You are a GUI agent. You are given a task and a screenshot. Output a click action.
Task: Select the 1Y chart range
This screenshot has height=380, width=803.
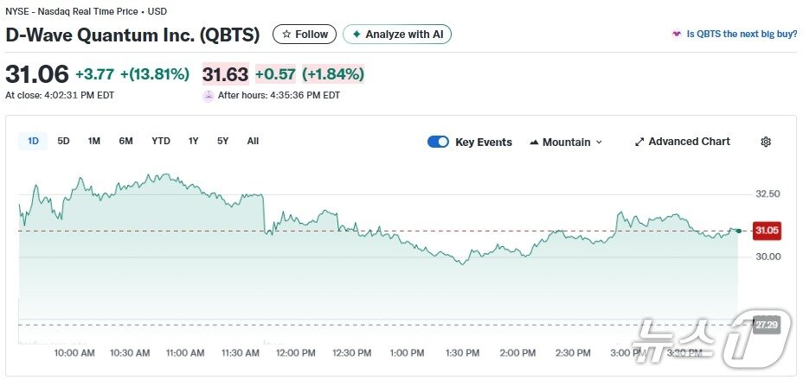tap(194, 141)
